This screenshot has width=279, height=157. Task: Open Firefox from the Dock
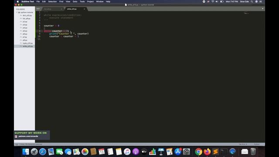[x=207, y=152]
